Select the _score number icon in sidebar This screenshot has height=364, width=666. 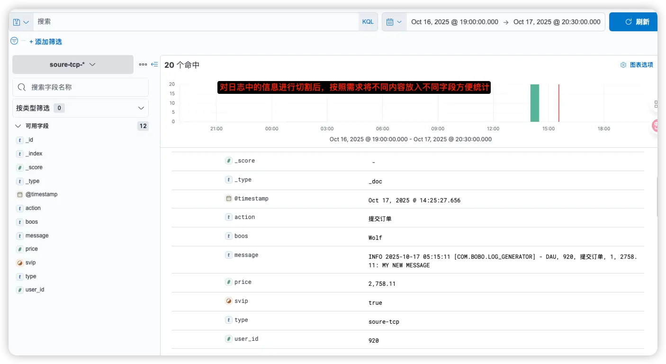20,168
